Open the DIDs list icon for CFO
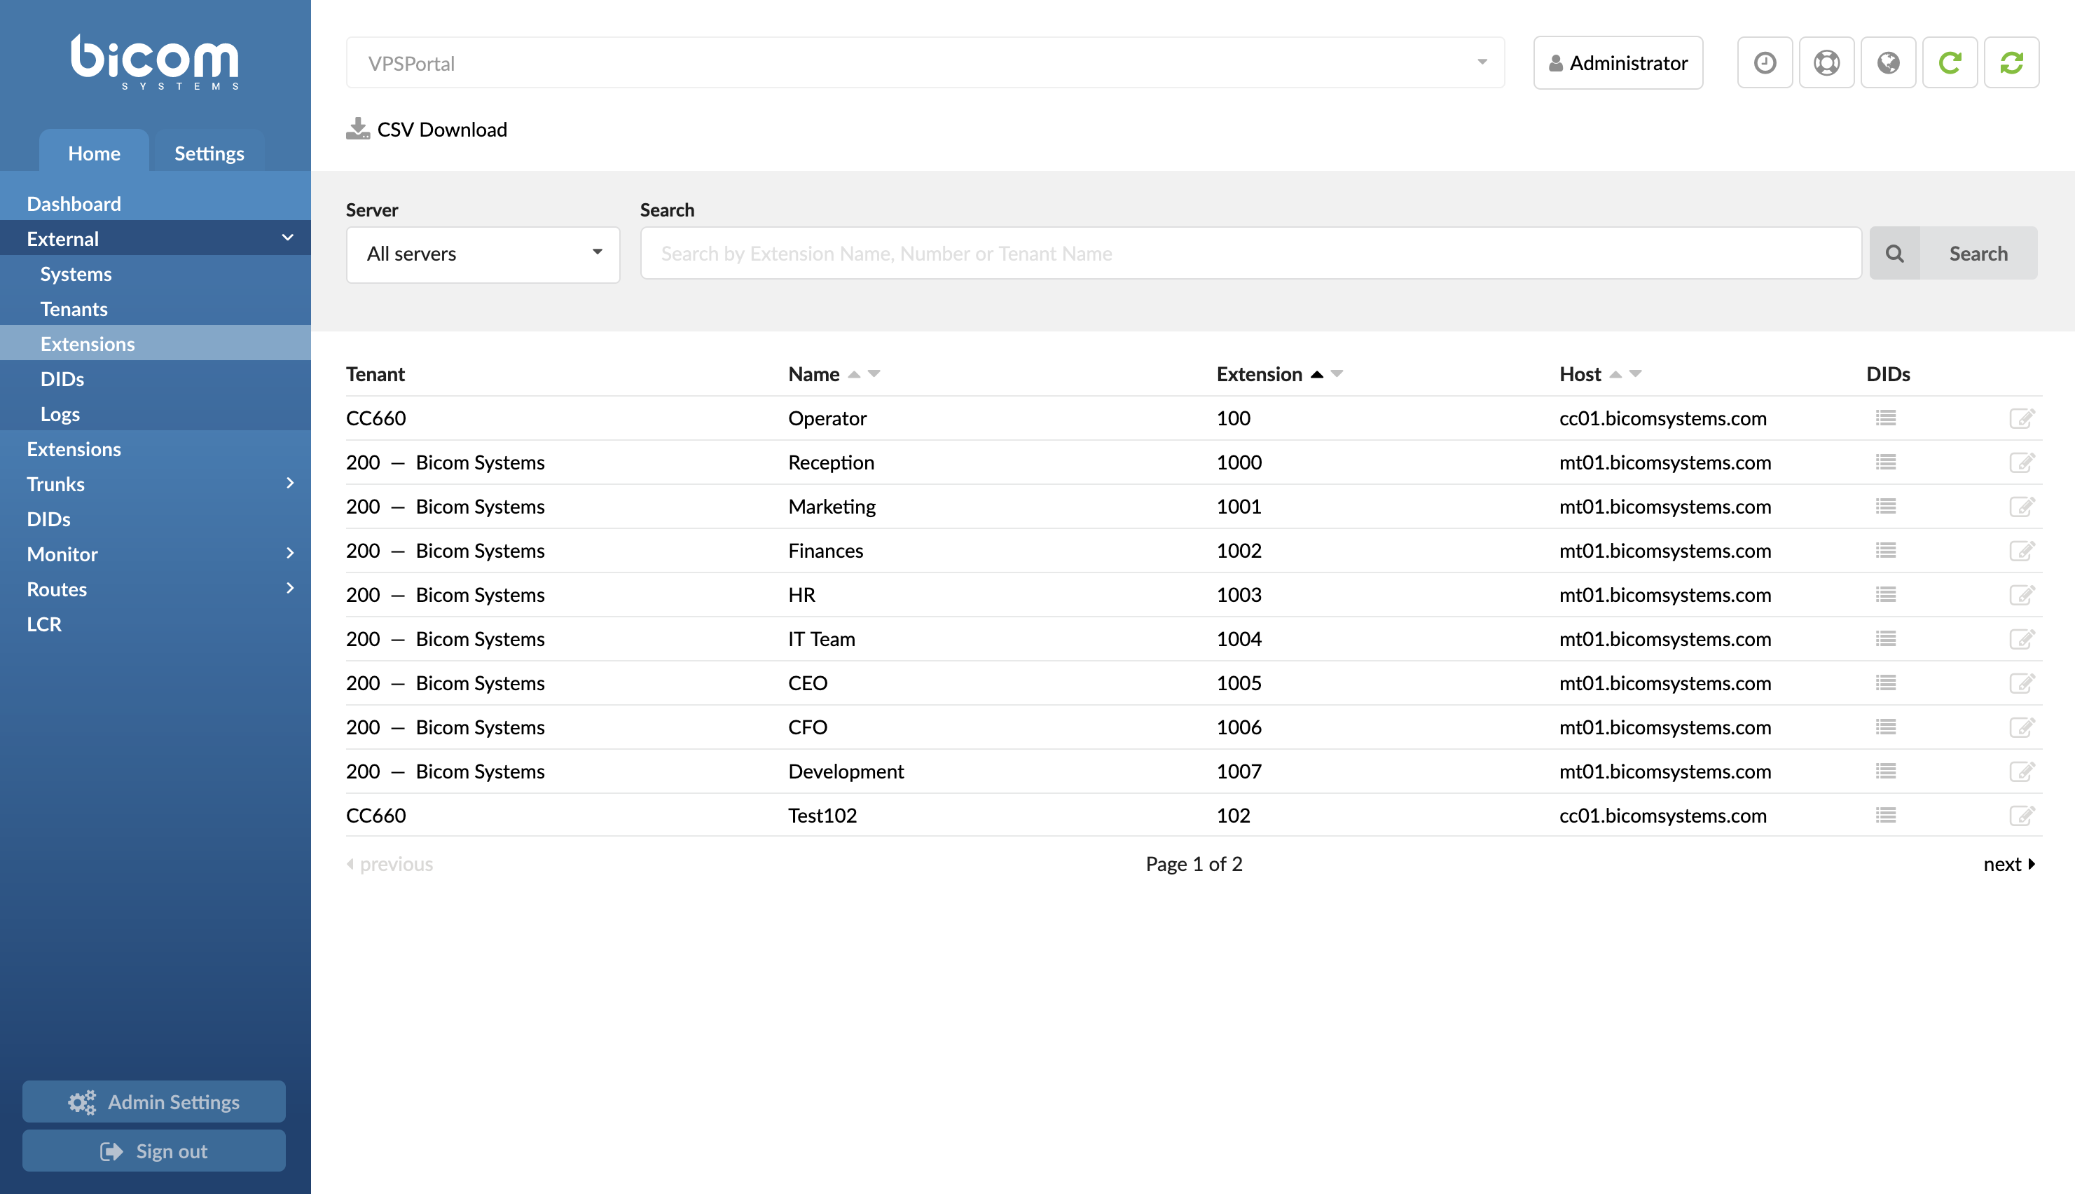2075x1194 pixels. click(1886, 727)
